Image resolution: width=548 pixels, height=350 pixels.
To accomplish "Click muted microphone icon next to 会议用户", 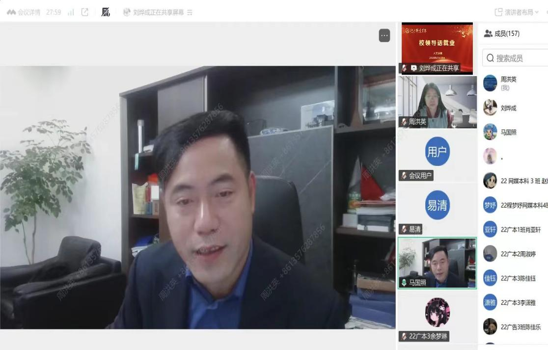I will pyautogui.click(x=404, y=176).
